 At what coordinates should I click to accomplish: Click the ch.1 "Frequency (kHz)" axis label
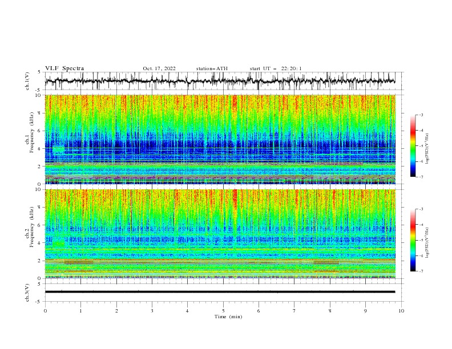tap(32, 132)
